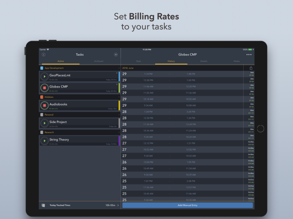Expand the Personal group chevron

tap(119, 115)
